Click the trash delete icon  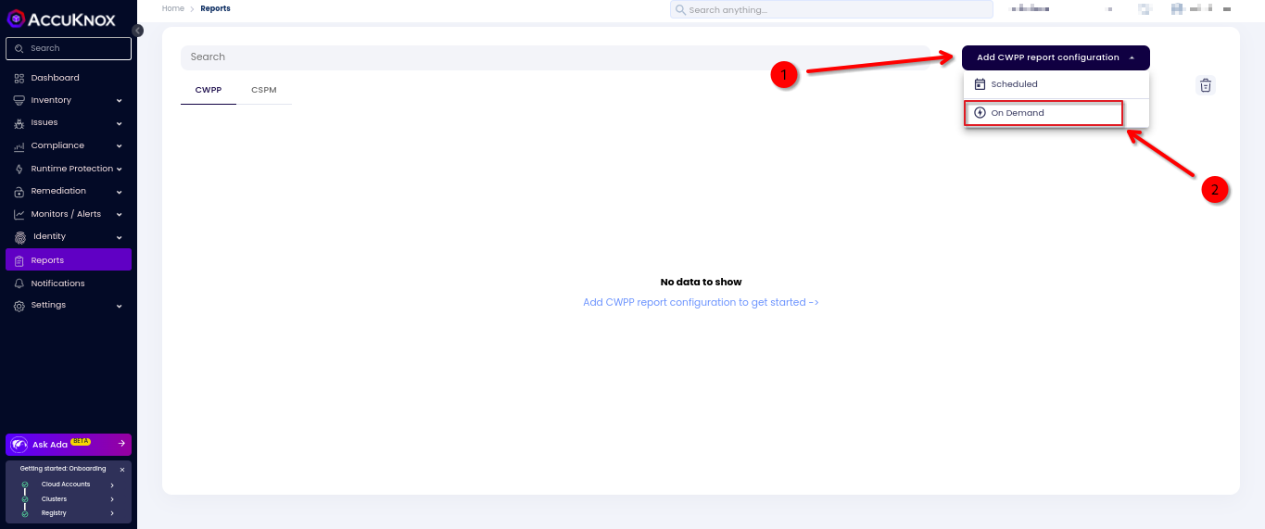pos(1206,85)
